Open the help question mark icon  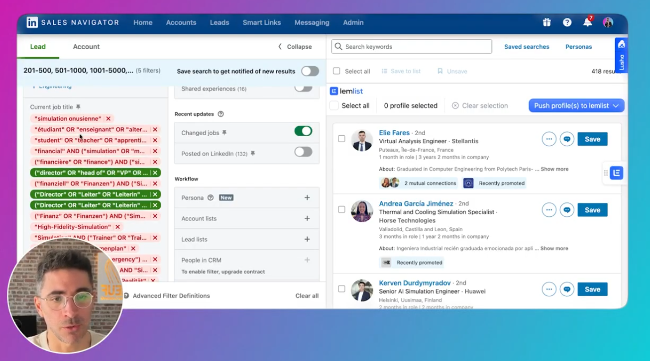[x=567, y=22]
